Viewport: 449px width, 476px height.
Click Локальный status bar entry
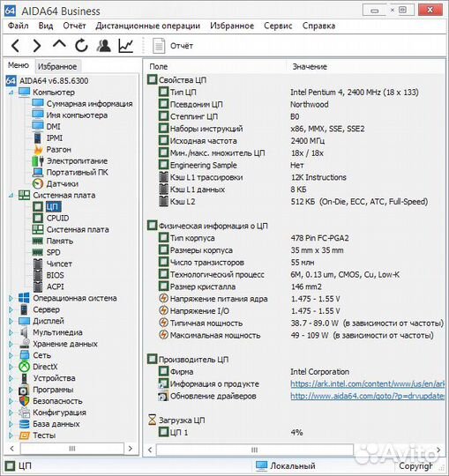[286, 466]
